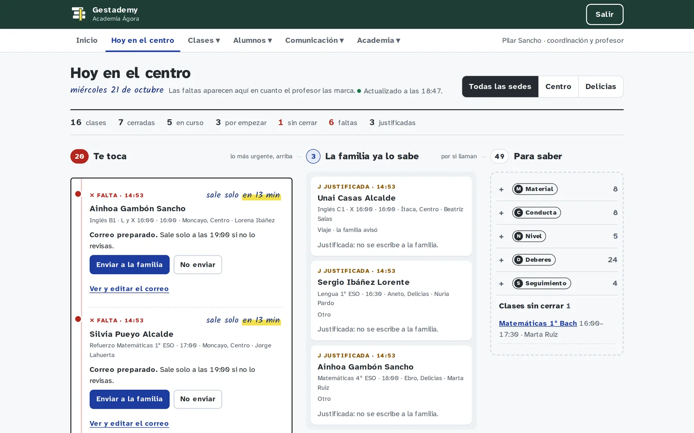This screenshot has height=433, width=694.
Task: Click the N icon in Nivel tag
Action: (x=518, y=236)
